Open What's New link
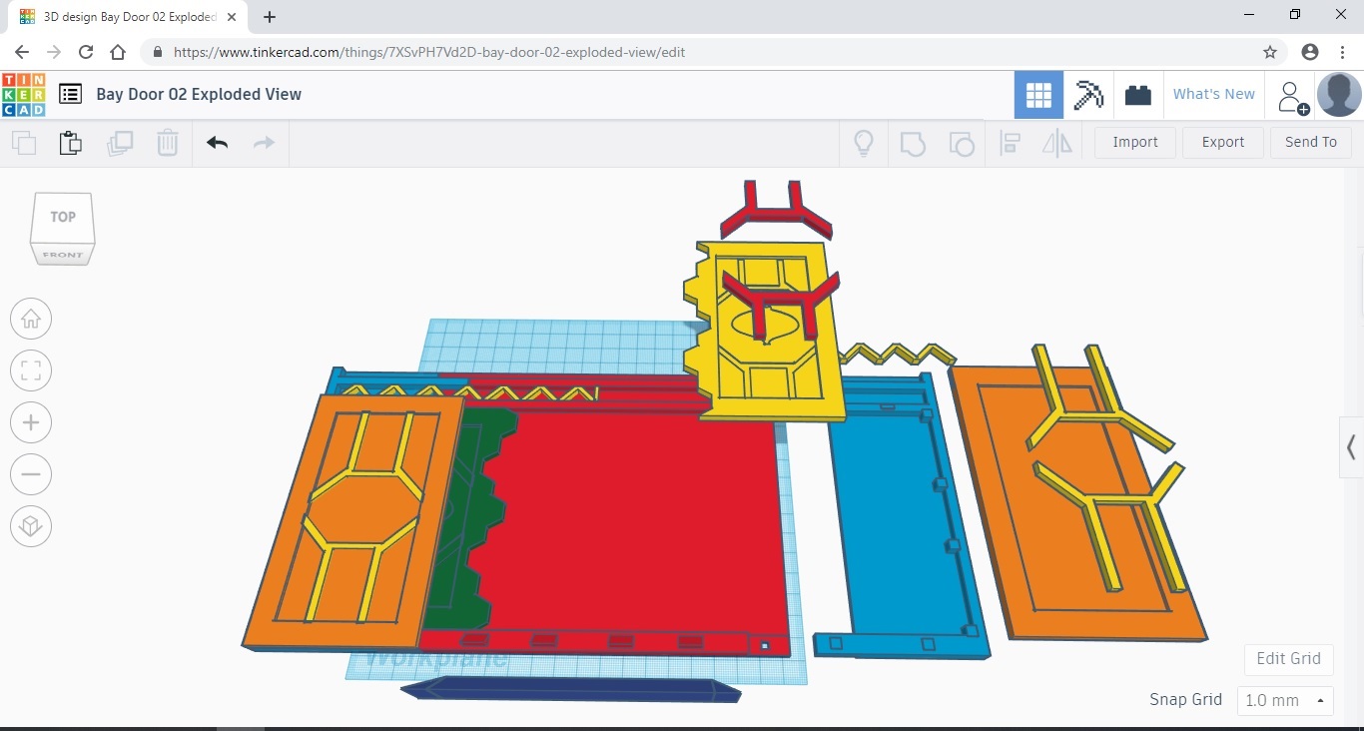Viewport: 1364px width, 731px height. click(x=1214, y=94)
